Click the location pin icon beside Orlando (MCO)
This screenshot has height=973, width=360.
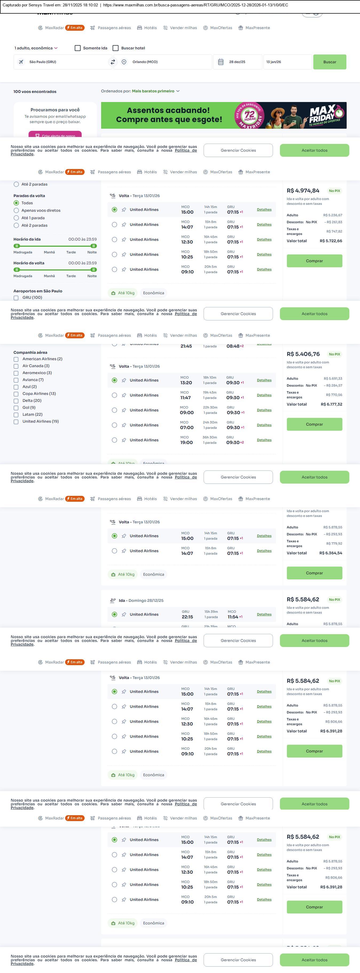pyautogui.click(x=124, y=62)
